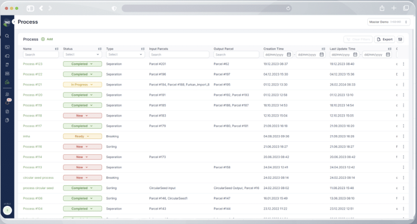Click the user avatar at the sidebar bottom

pos(7,210)
